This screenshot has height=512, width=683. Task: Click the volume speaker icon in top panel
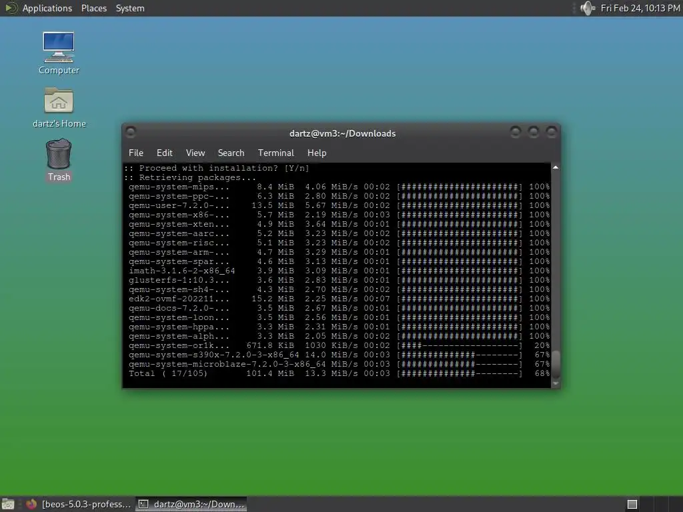coord(588,8)
